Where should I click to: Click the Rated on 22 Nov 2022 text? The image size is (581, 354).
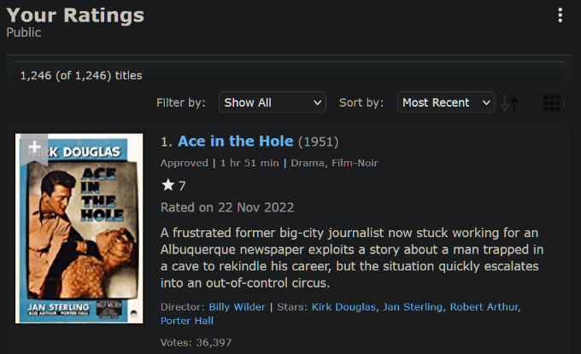[x=227, y=207]
